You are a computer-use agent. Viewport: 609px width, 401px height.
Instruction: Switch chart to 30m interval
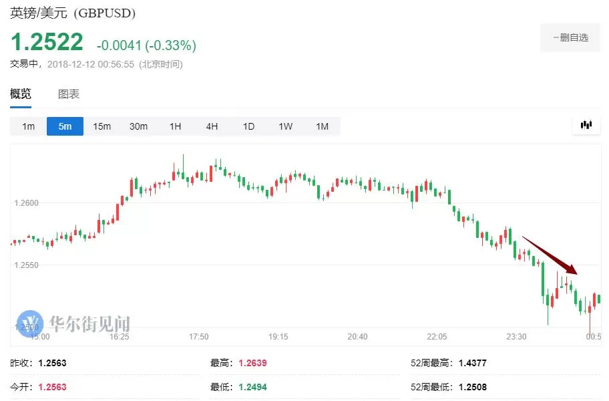138,126
